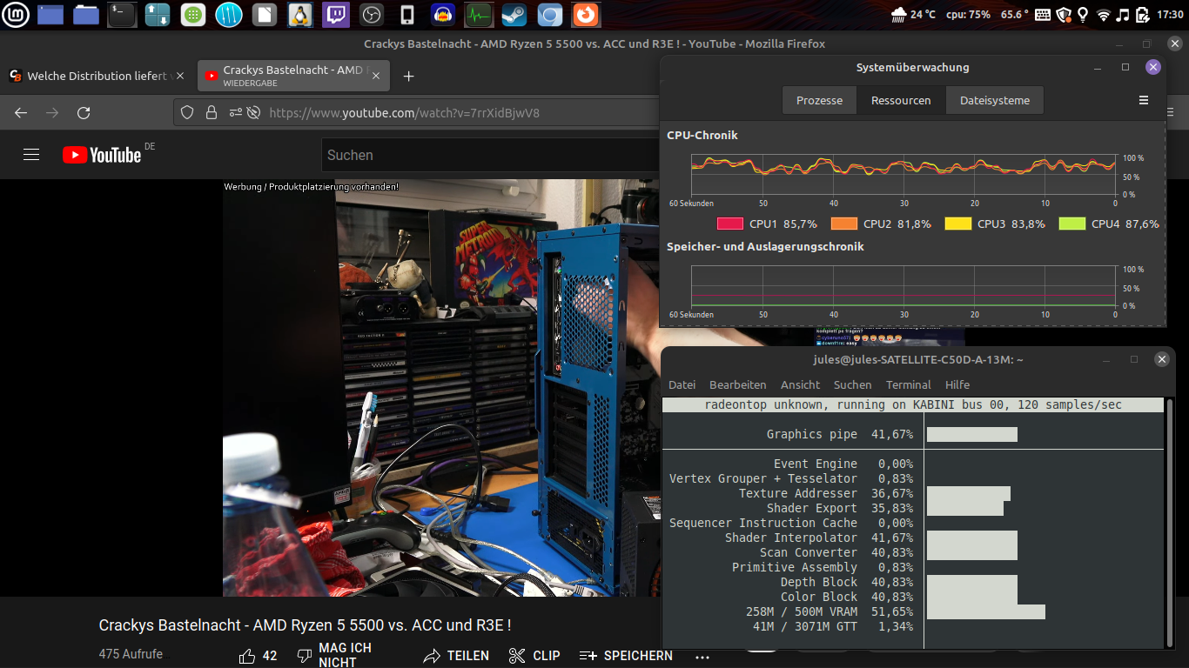
Task: Go back in Firefox
Action: pos(21,112)
